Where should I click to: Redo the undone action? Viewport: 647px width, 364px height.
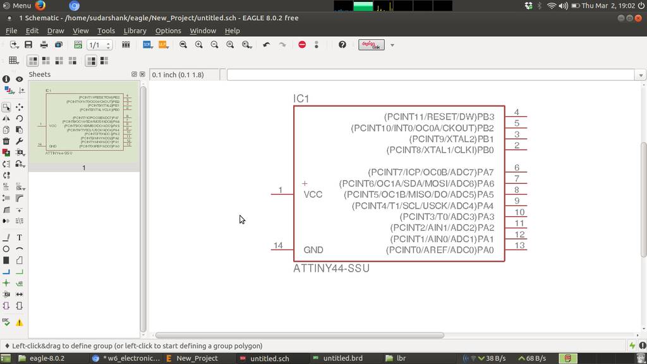[282, 45]
